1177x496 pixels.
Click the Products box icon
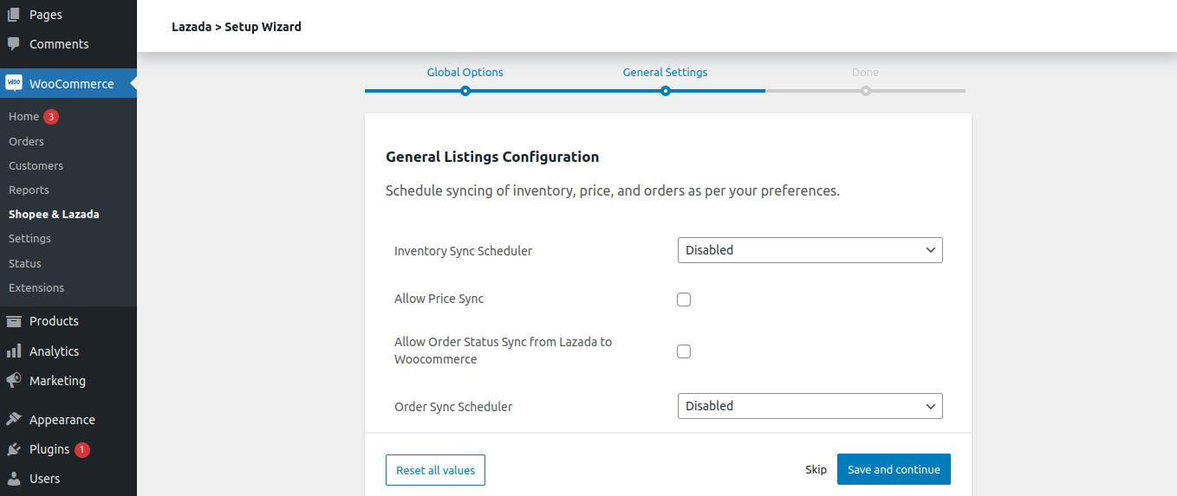[14, 321]
